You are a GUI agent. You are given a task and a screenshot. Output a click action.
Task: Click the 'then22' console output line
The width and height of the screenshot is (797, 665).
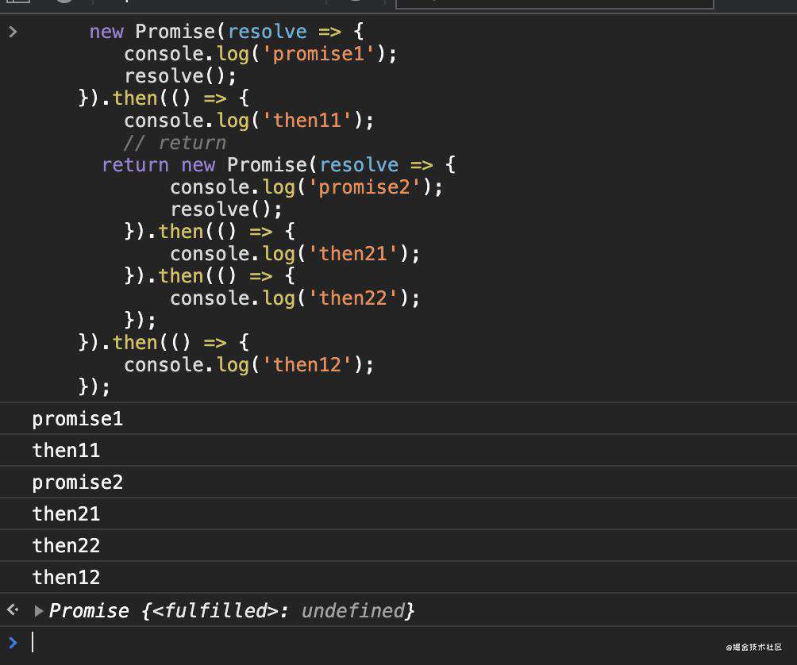[x=398, y=546]
